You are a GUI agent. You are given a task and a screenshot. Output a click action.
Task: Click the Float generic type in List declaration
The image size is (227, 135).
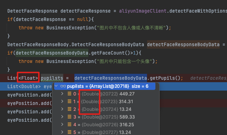[x=28, y=78]
